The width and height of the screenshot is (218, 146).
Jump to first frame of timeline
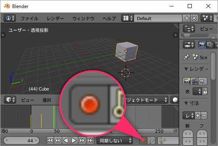point(50,140)
